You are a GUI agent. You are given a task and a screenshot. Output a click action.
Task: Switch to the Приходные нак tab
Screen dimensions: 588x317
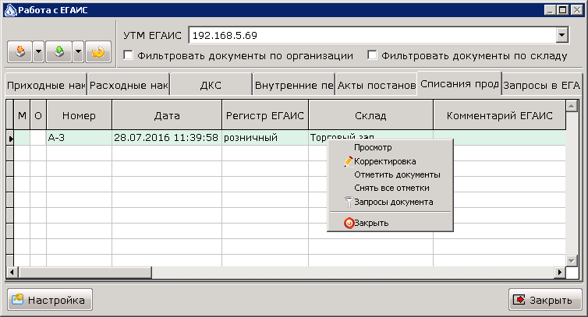coord(46,86)
